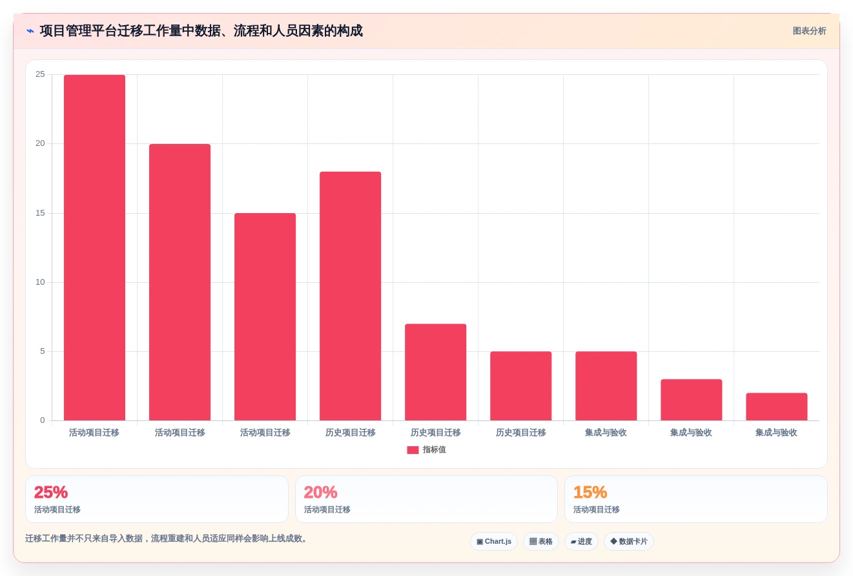This screenshot has height=576, width=853.
Task: Open the 图表分析 label in the header
Action: (809, 31)
